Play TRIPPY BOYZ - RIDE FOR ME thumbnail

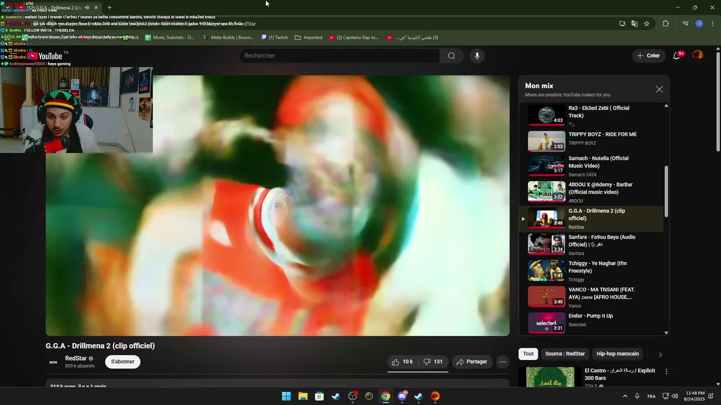click(x=546, y=141)
